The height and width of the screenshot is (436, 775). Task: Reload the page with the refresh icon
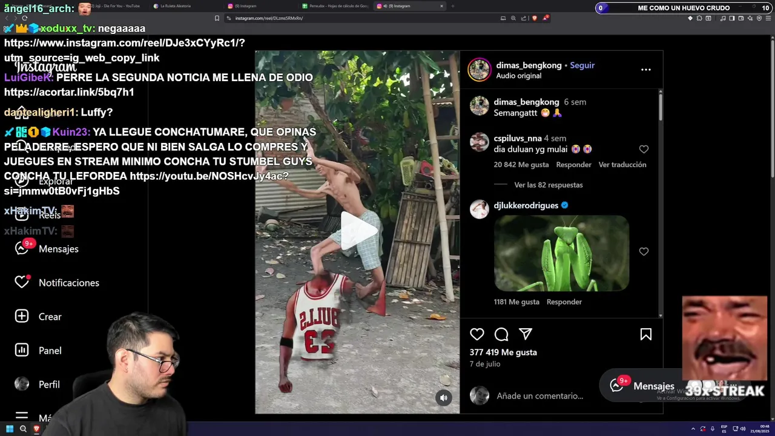pyautogui.click(x=24, y=18)
